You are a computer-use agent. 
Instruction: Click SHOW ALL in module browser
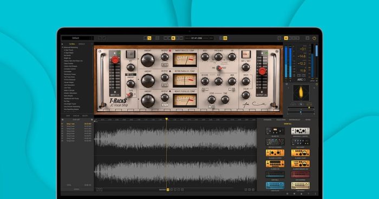287,124
